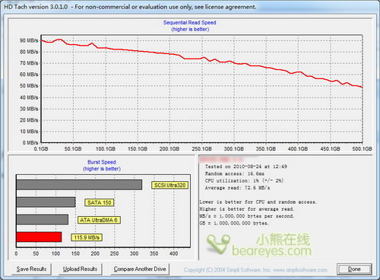Click the Sequential Read Speed title
Image resolution: width=380 pixels, height=280 pixels.
[190, 23]
